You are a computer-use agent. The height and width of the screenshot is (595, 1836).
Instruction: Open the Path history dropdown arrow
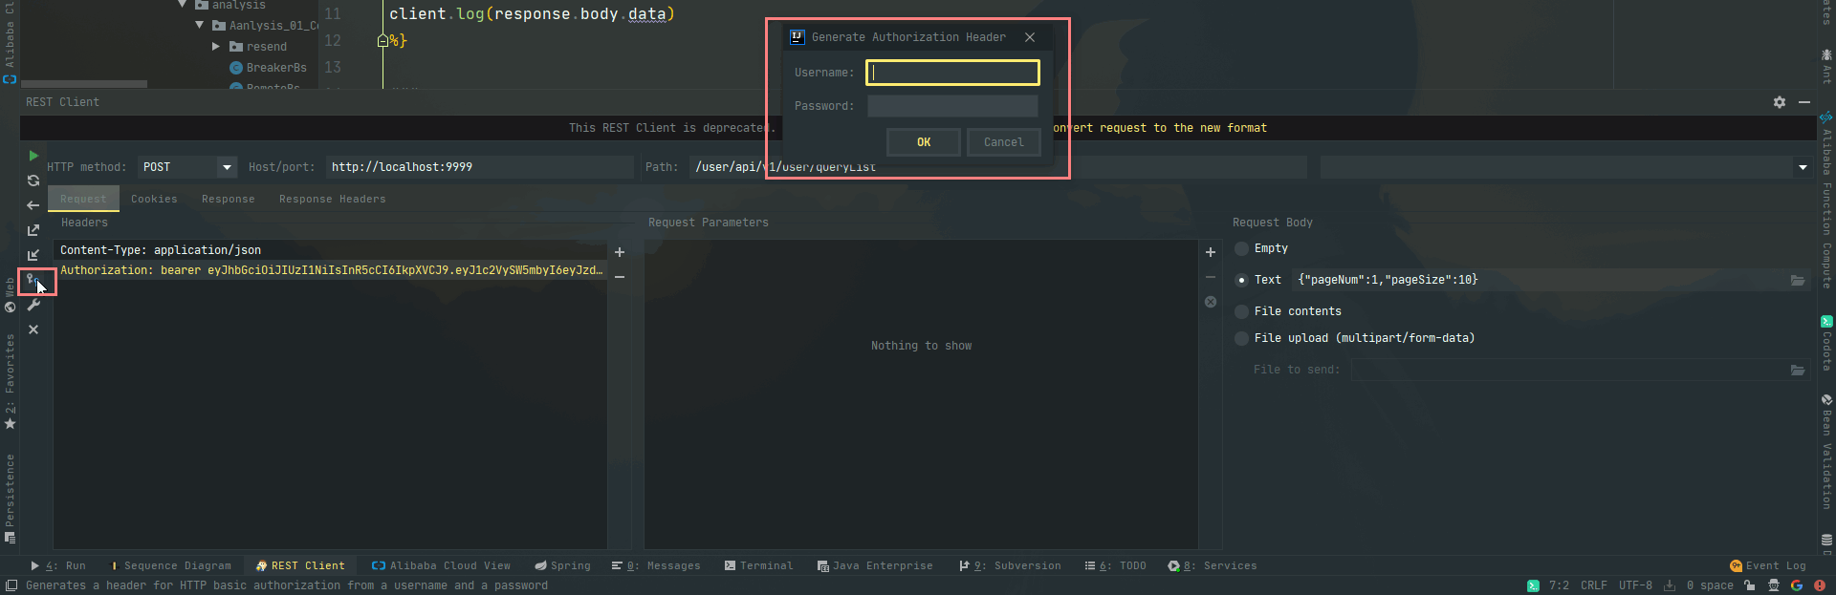pyautogui.click(x=1803, y=167)
